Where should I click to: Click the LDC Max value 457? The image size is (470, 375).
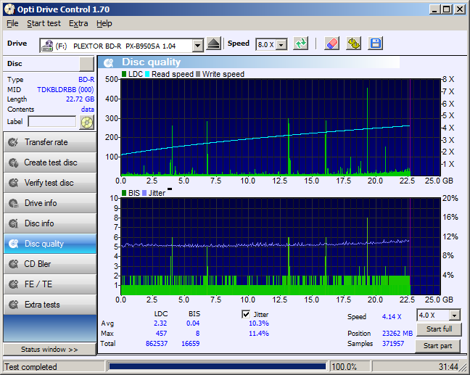tap(161, 334)
